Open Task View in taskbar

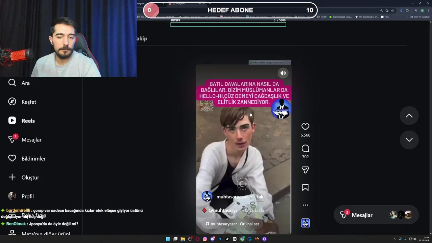[175, 239]
